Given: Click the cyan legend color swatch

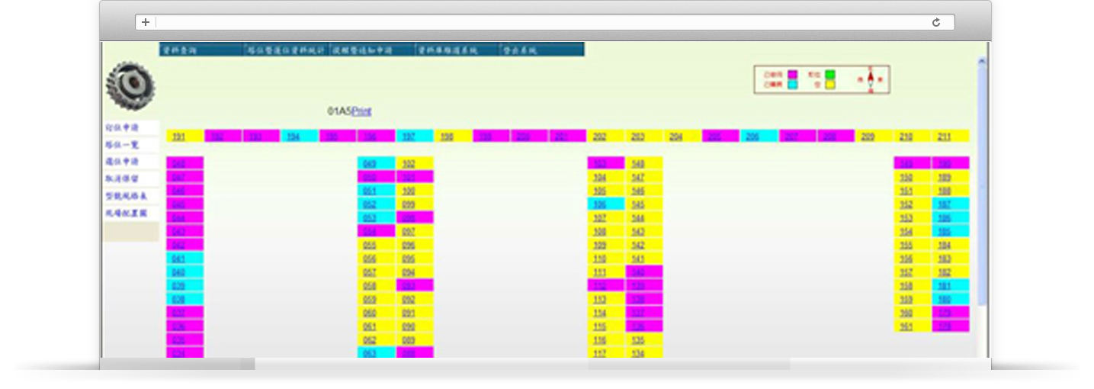Looking at the screenshot, I should coord(793,85).
